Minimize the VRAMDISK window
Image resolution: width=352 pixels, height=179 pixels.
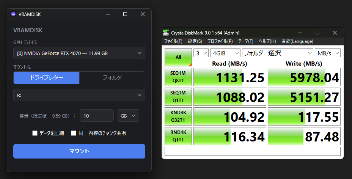pos(108,14)
